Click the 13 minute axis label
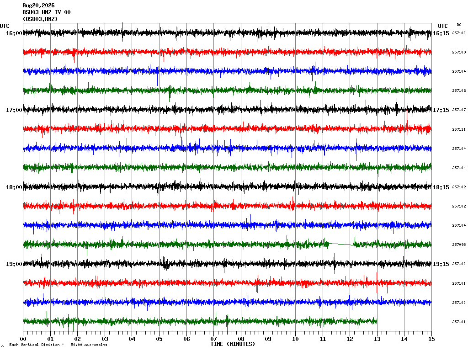 click(x=377, y=339)
